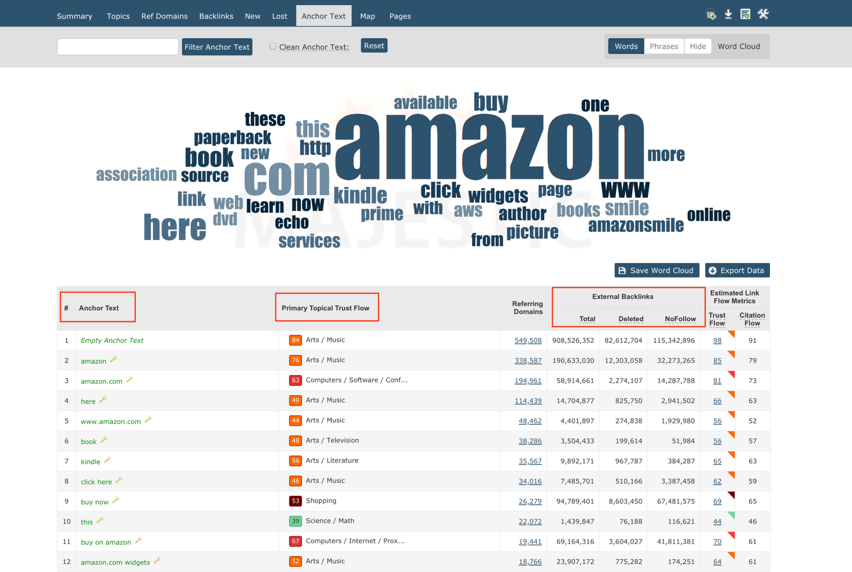Image resolution: width=852 pixels, height=572 pixels.
Task: Open the Summary tab
Action: click(x=75, y=16)
